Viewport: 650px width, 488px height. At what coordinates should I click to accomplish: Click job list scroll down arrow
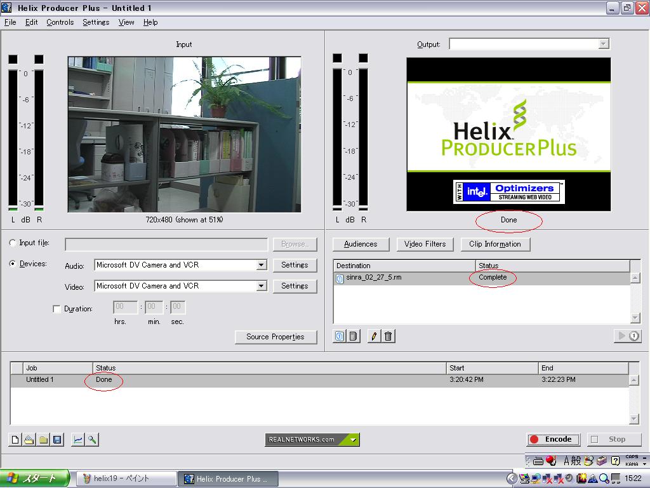(x=634, y=419)
